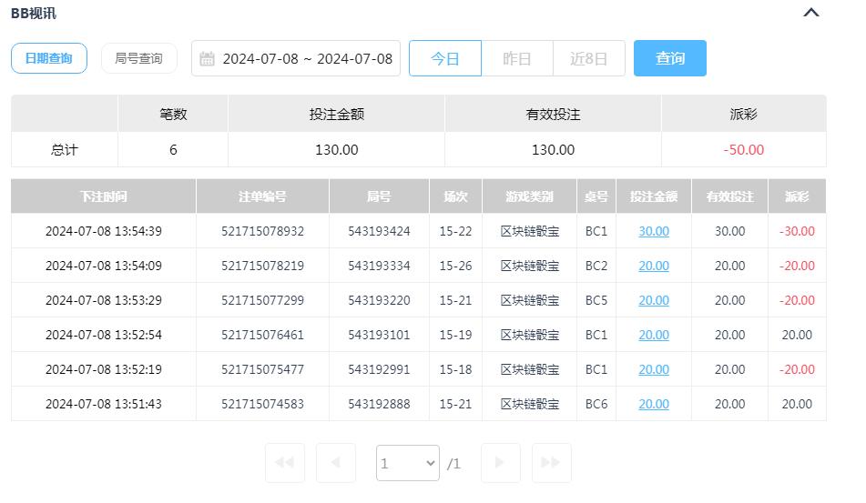Select order number 521715078932
866x503 pixels.
pyautogui.click(x=263, y=231)
